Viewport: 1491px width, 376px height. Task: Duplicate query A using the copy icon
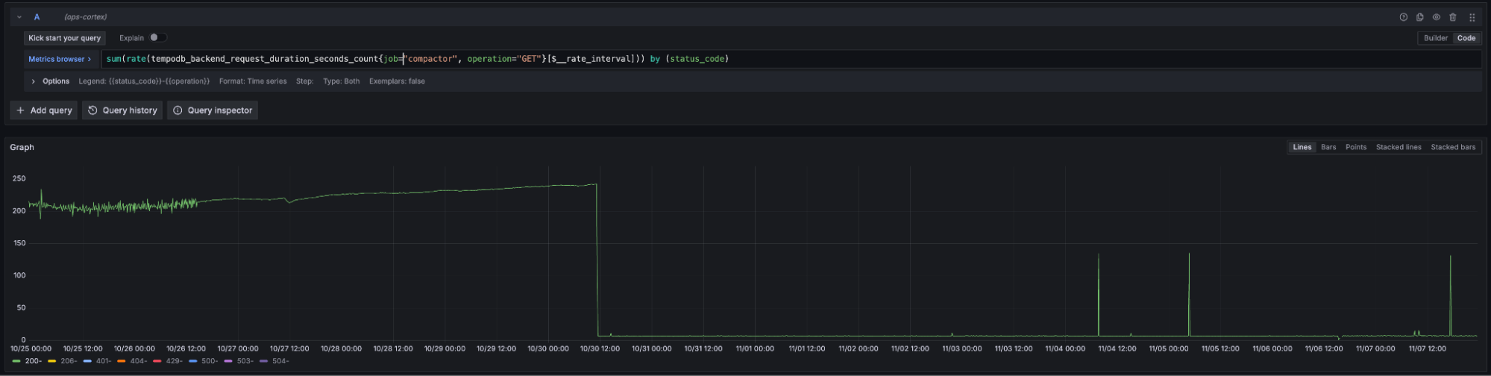(x=1419, y=17)
